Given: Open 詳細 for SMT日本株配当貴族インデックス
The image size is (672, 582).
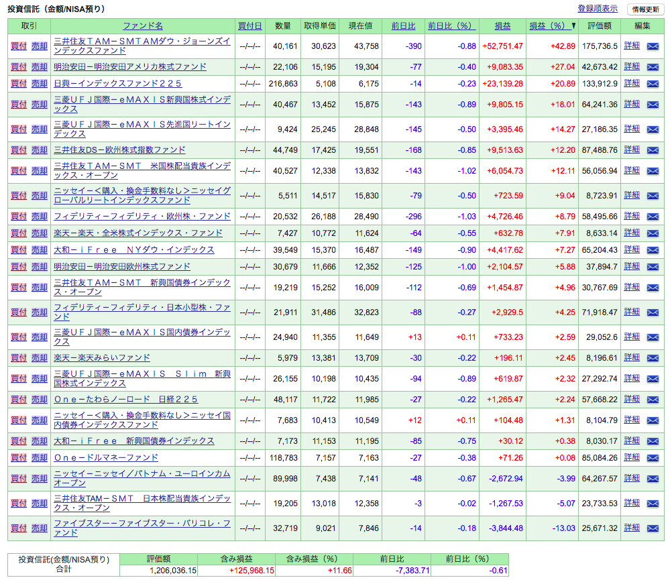Looking at the screenshot, I should [x=632, y=503].
